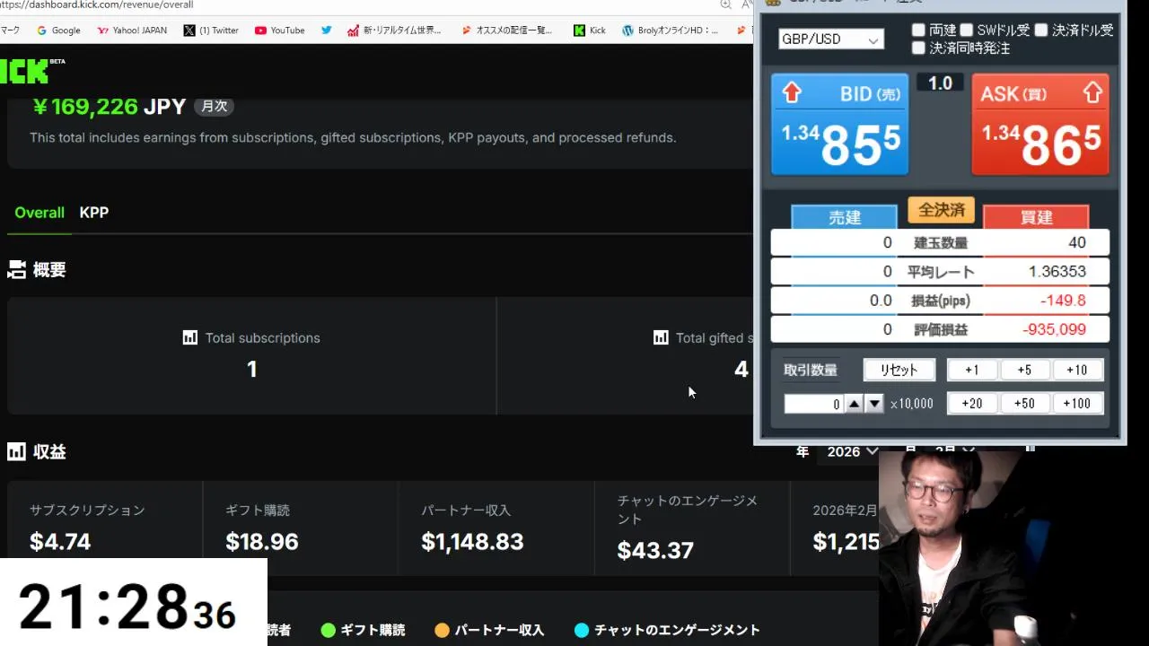This screenshot has width=1149, height=646.
Task: Open the Kick bookmark in bookmarks bar
Action: (590, 31)
